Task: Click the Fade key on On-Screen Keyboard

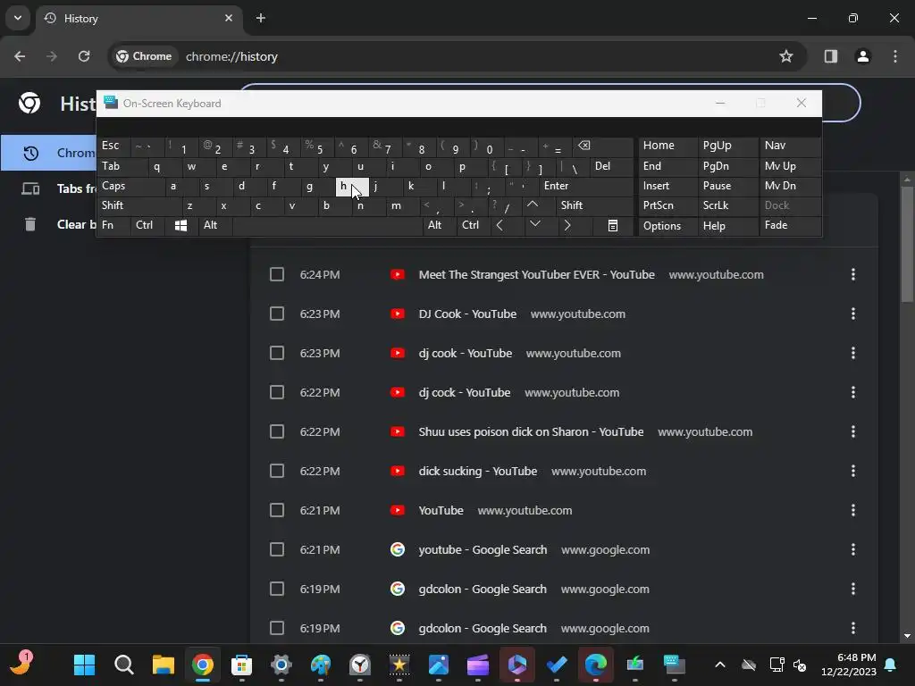Action: (790, 225)
